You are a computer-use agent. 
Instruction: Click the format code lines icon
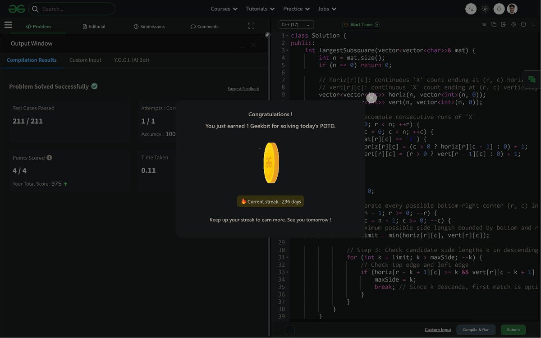484,25
